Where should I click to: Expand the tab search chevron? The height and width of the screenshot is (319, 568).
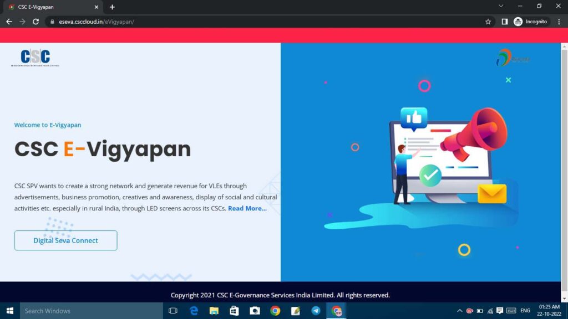501,6
